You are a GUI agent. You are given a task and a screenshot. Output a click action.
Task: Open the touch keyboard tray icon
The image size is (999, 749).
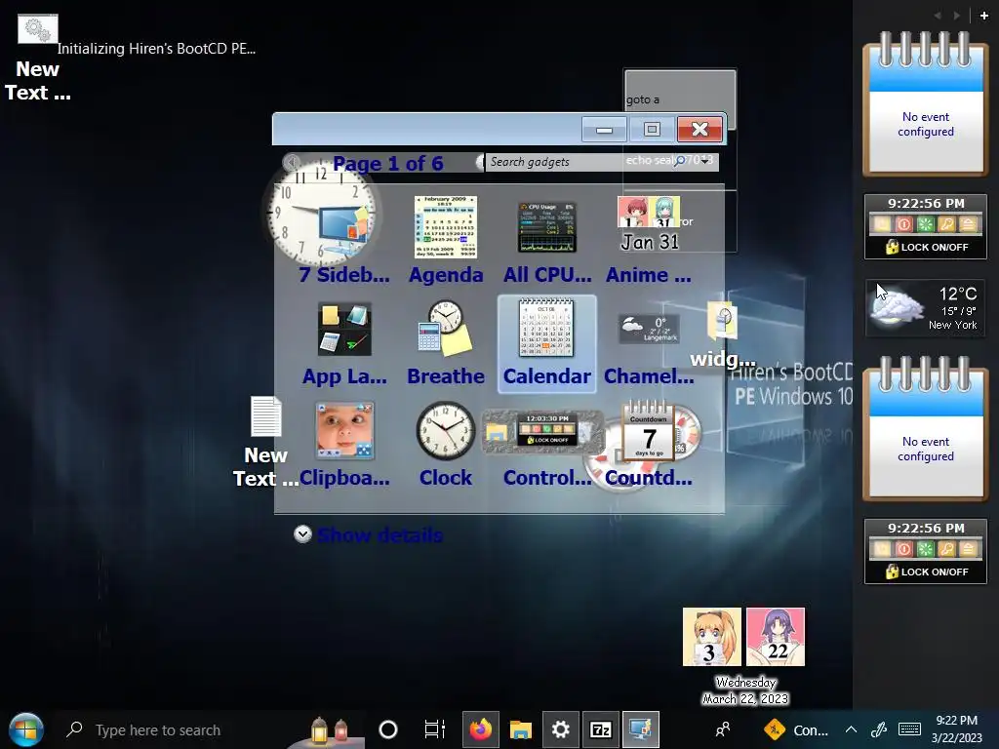[909, 729]
